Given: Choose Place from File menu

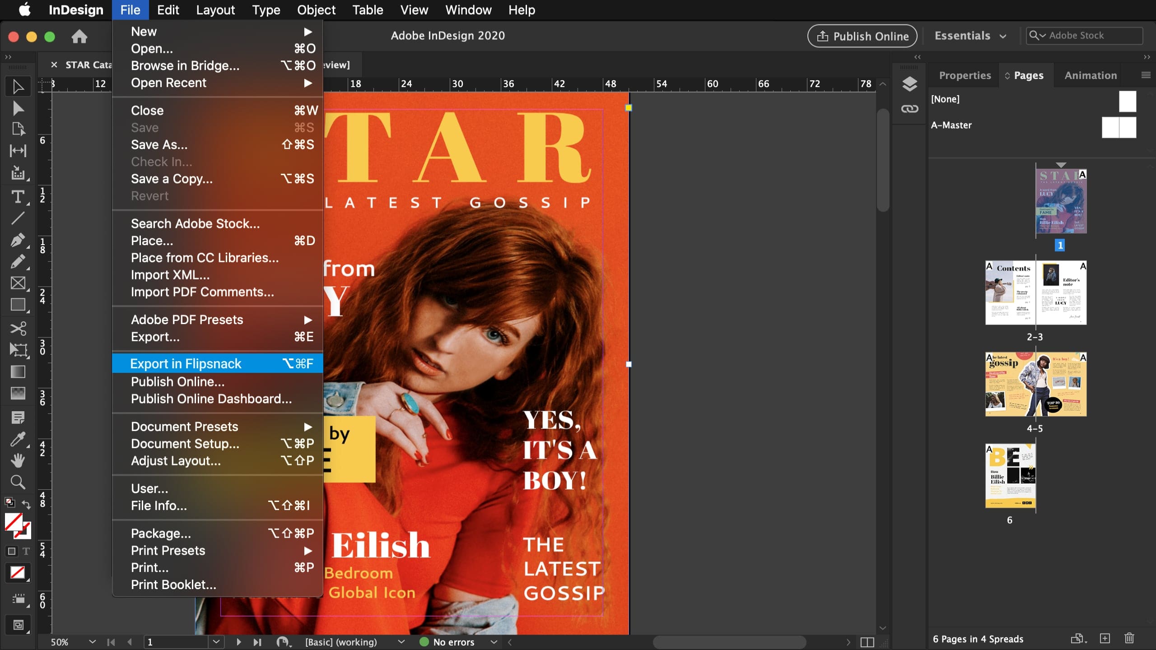Looking at the screenshot, I should 218,241.
